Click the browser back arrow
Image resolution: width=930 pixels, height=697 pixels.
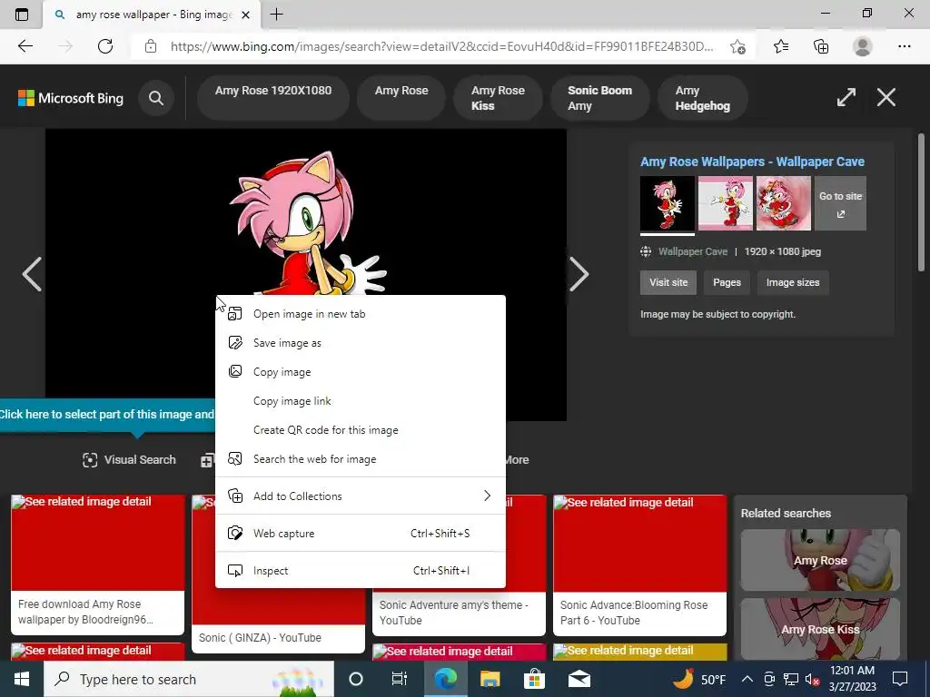pos(25,46)
